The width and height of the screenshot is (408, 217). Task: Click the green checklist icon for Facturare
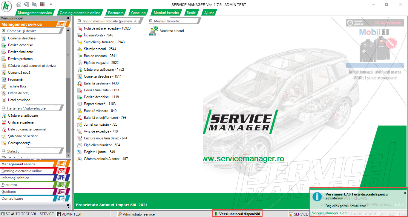[61, 185]
